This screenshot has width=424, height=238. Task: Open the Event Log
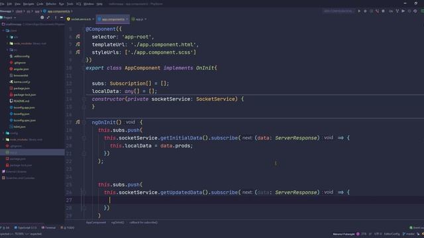417,227
